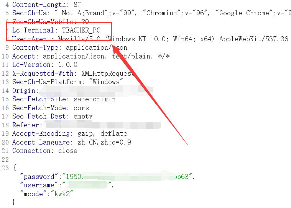Click the empty value of Sec-Fetch-Dest
The height and width of the screenshot is (208, 291).
(x=83, y=116)
